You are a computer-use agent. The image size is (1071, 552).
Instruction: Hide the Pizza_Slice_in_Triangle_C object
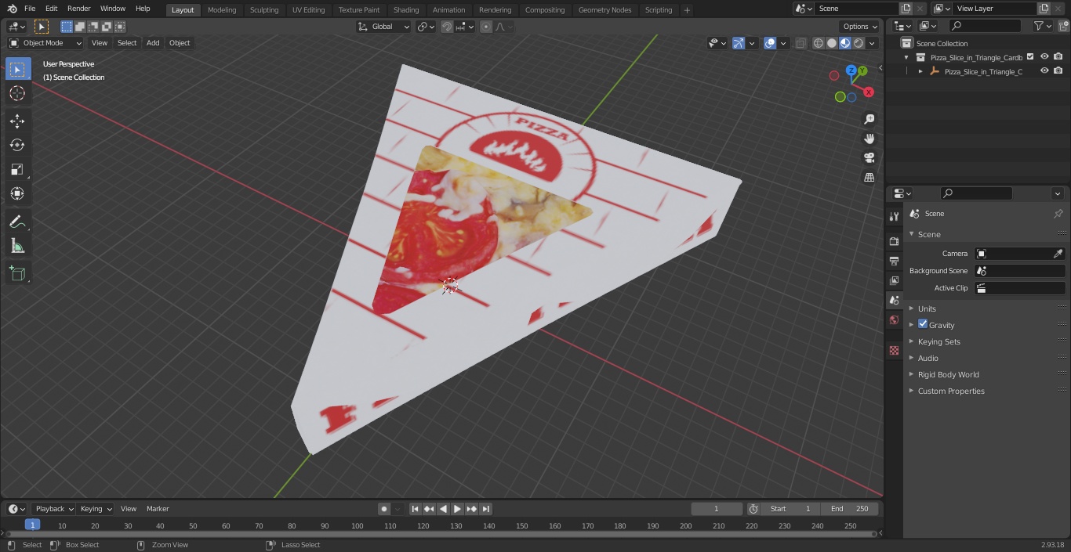click(x=1044, y=71)
